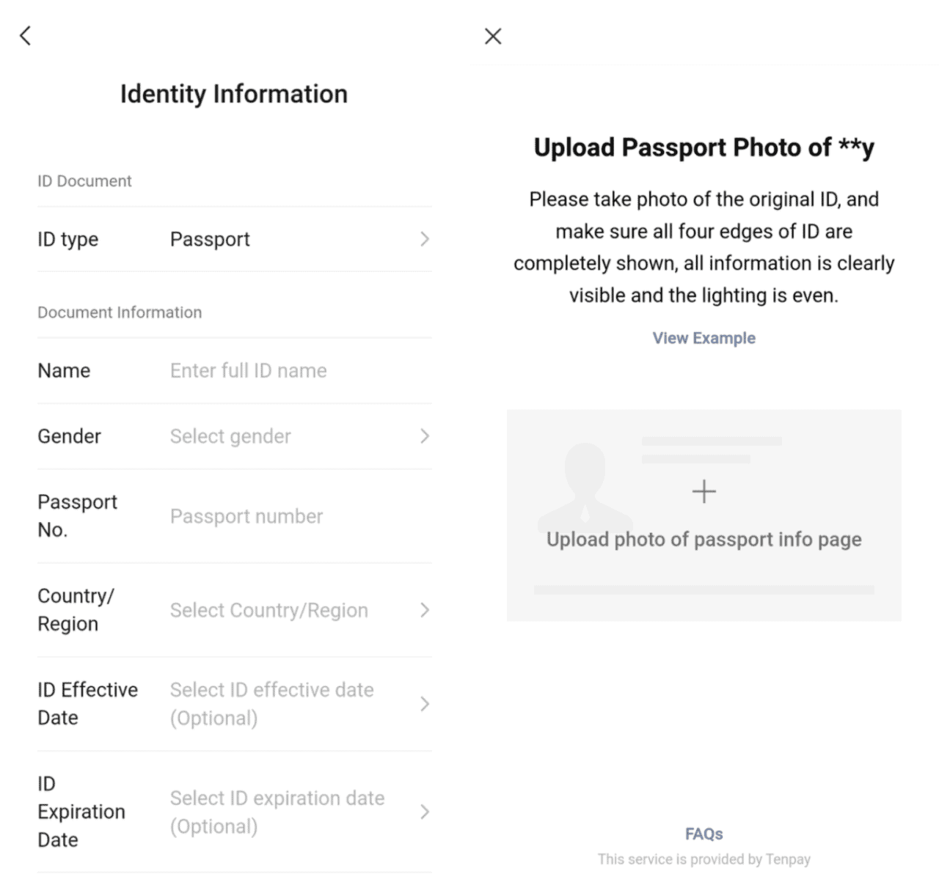939x893 pixels.
Task: Select an ID effective date
Action: [x=293, y=704]
